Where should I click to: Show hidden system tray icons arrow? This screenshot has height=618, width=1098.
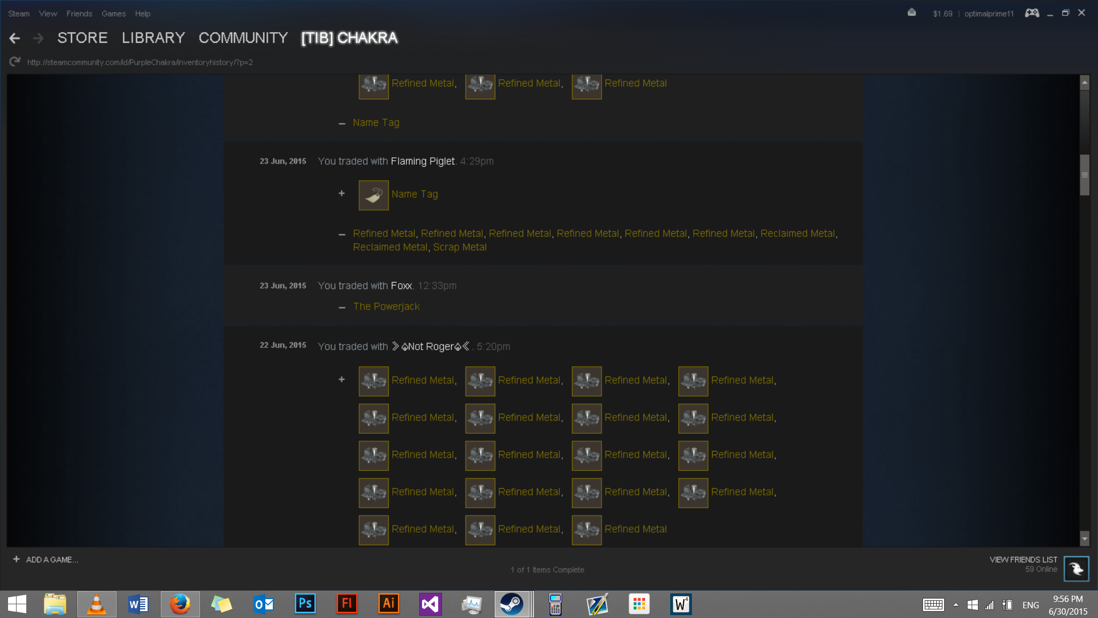coord(956,605)
